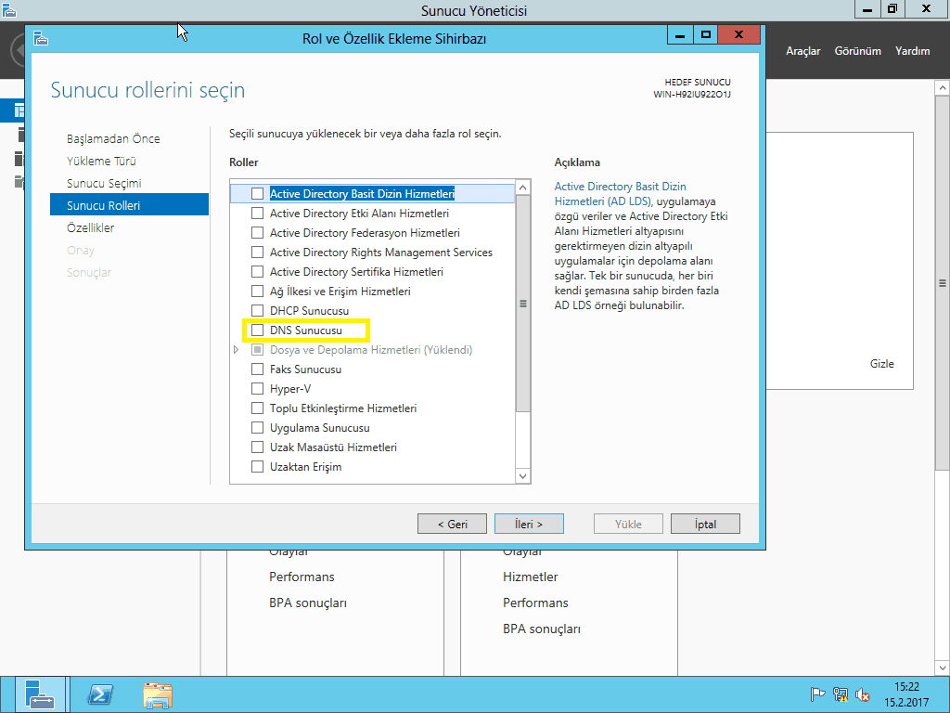
Task: Click roles list scroll-down arrow
Action: (523, 476)
